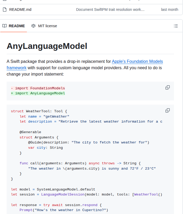183x214 pixels.
Task: Click the README book icon
Action: [x=5, y=26]
